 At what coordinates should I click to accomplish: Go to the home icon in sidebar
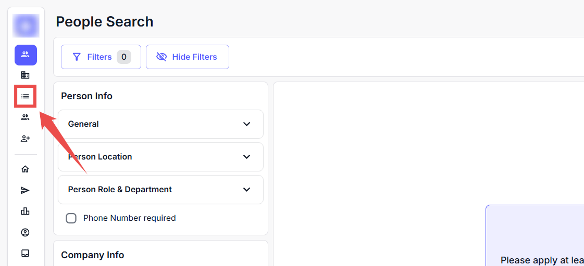pyautogui.click(x=25, y=169)
